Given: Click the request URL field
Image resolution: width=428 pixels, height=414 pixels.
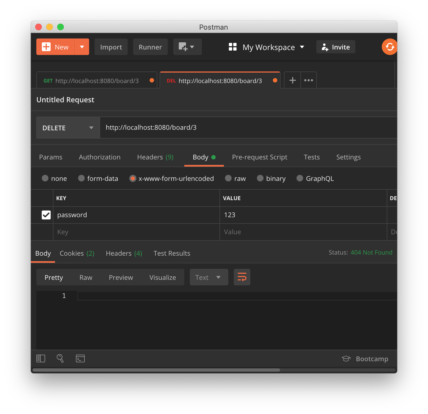Looking at the screenshot, I should pos(249,128).
